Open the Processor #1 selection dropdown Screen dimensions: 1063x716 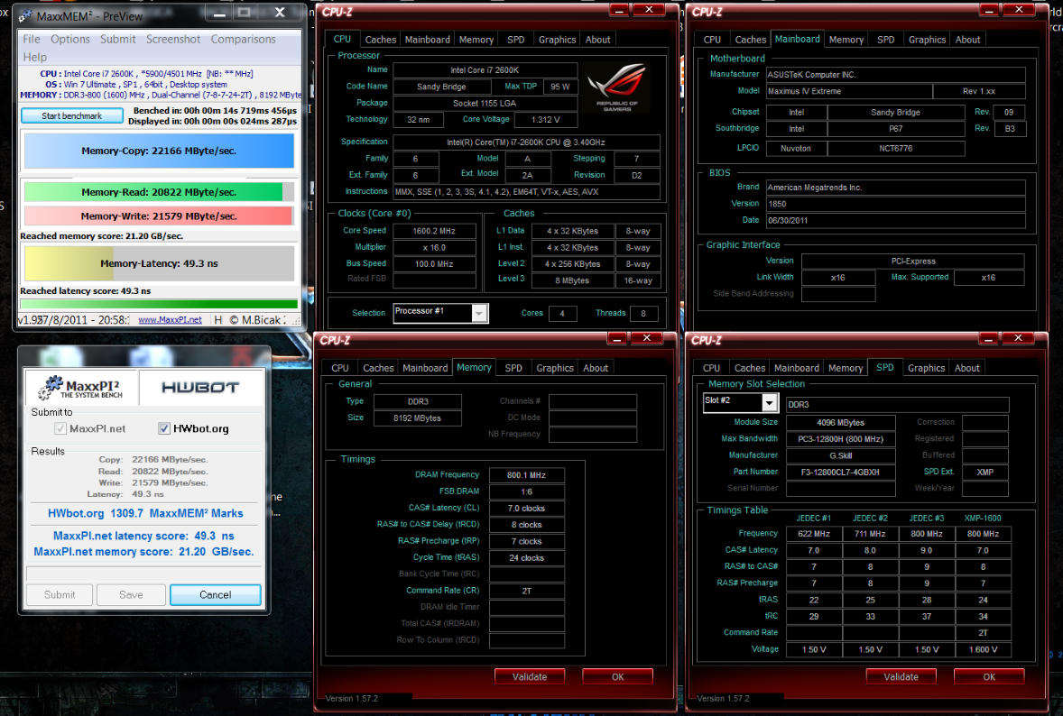[479, 313]
